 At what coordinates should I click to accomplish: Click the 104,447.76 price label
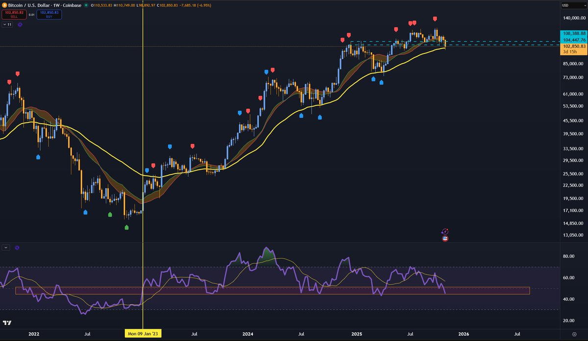pyautogui.click(x=573, y=39)
